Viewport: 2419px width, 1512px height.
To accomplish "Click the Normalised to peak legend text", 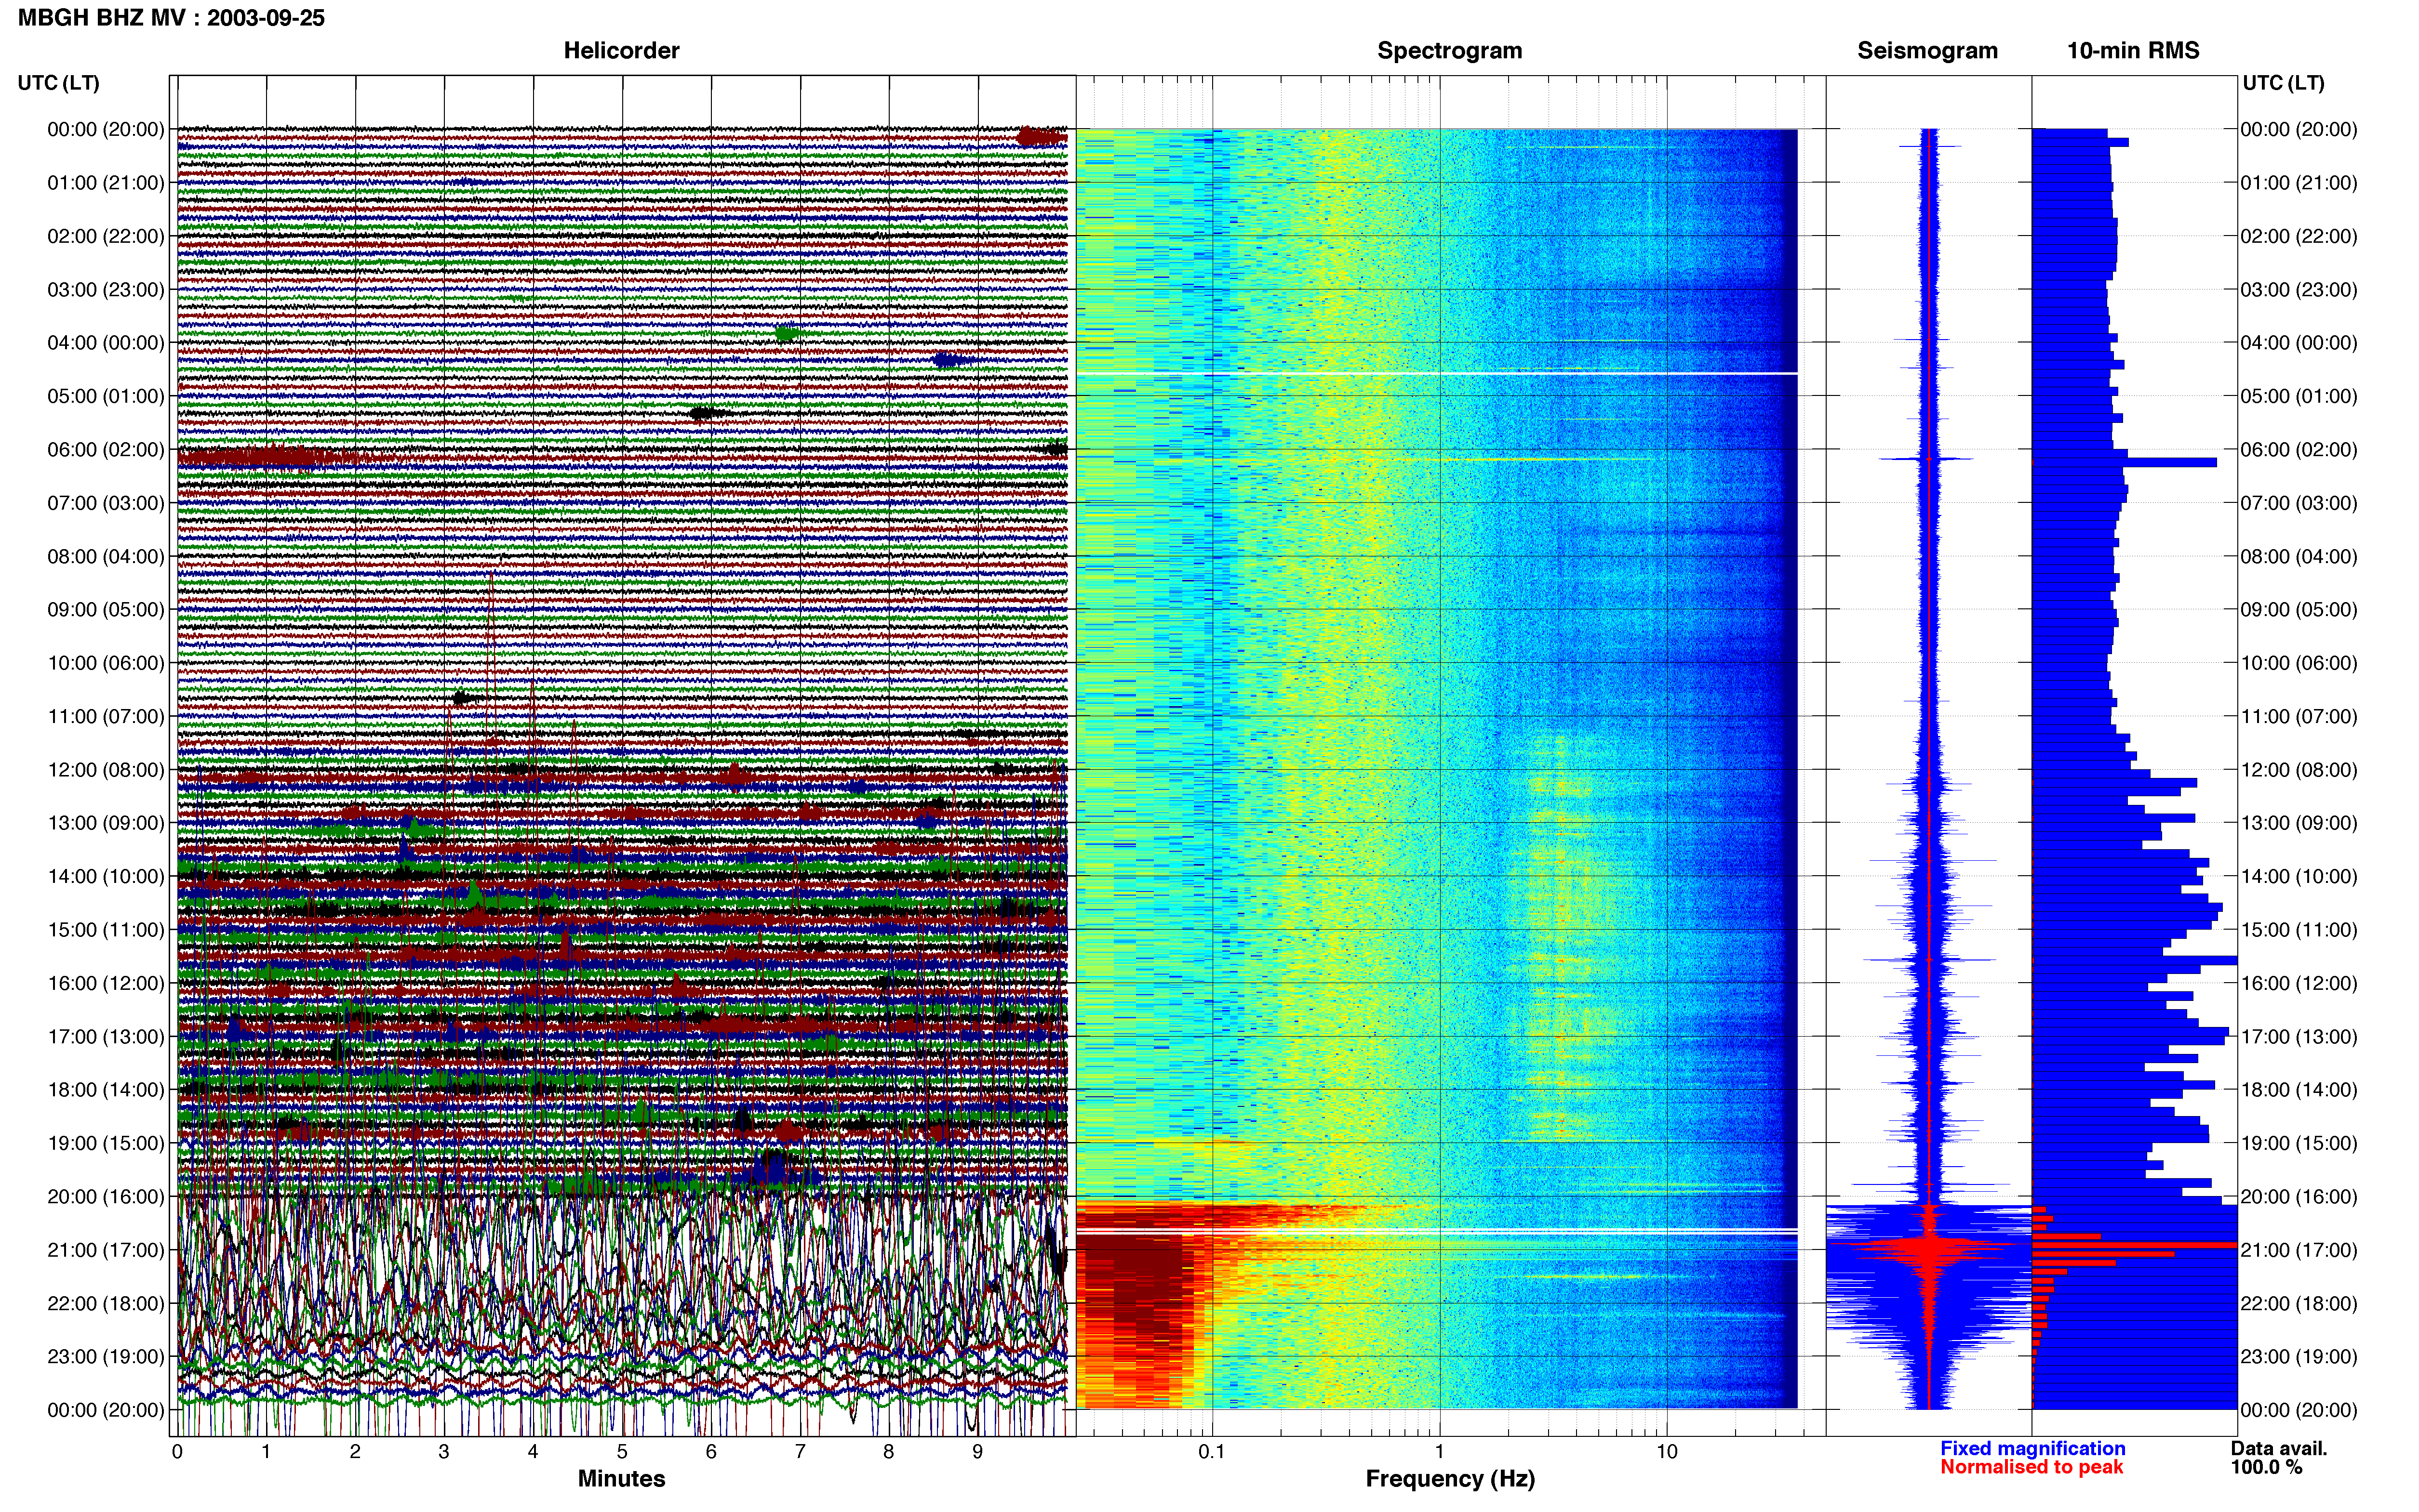I will click(x=2031, y=1467).
